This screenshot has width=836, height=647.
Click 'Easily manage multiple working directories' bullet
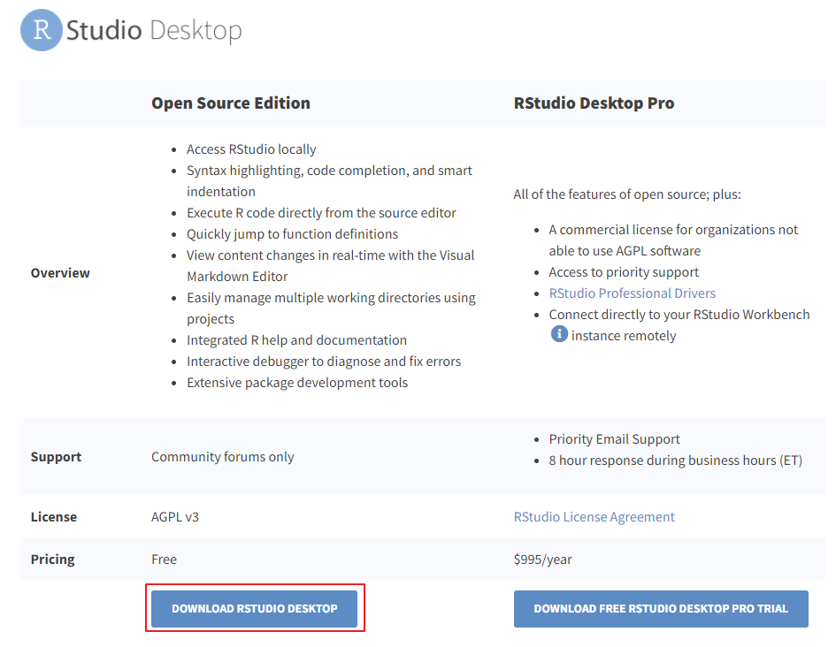[331, 308]
